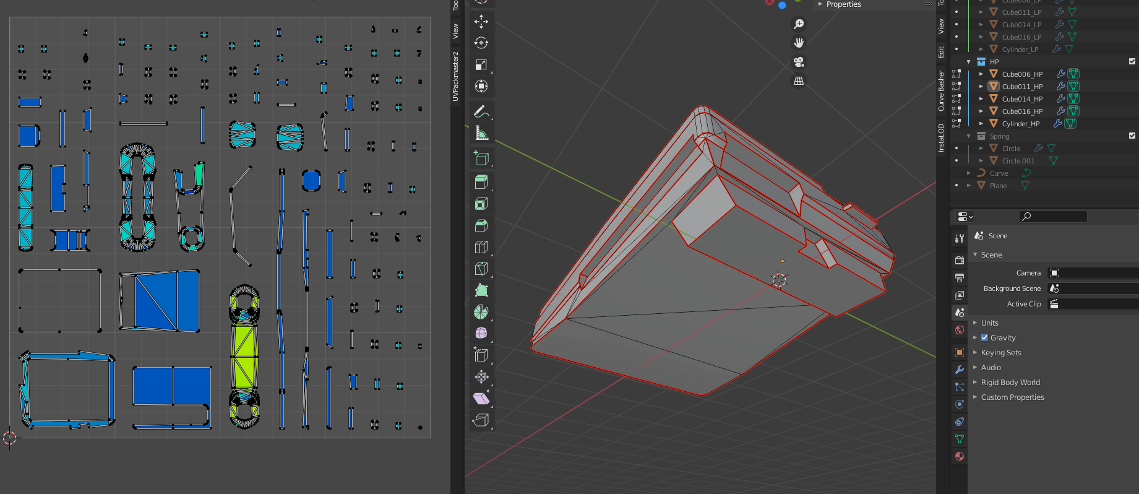Open the UVPackmaster2 sidebar tab
The image size is (1139, 494).
[456, 76]
